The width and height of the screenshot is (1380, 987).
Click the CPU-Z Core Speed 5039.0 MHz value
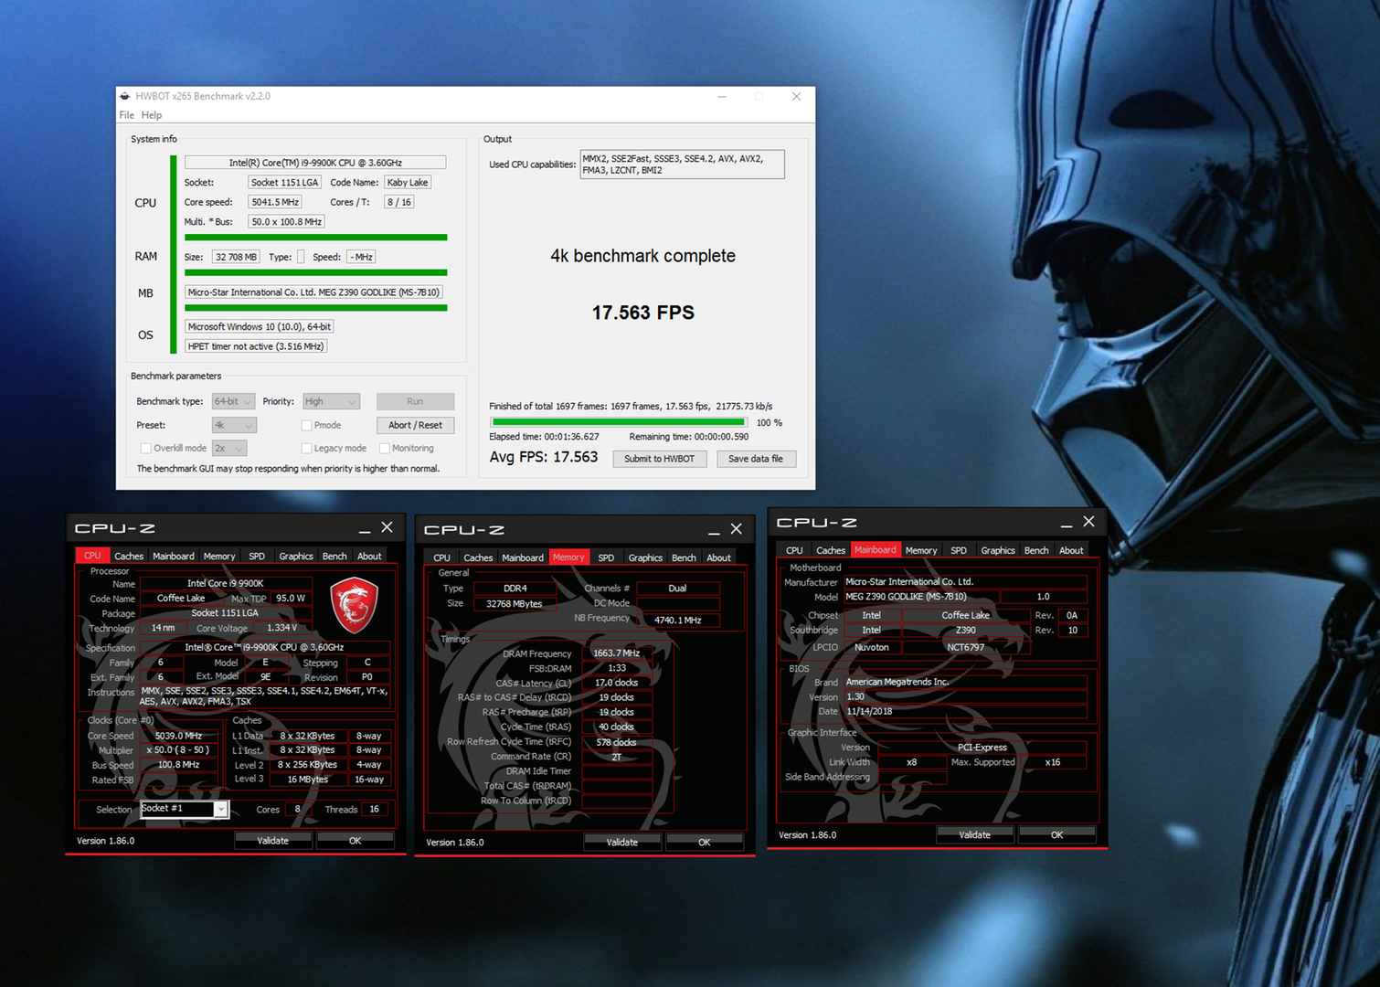pos(178,736)
